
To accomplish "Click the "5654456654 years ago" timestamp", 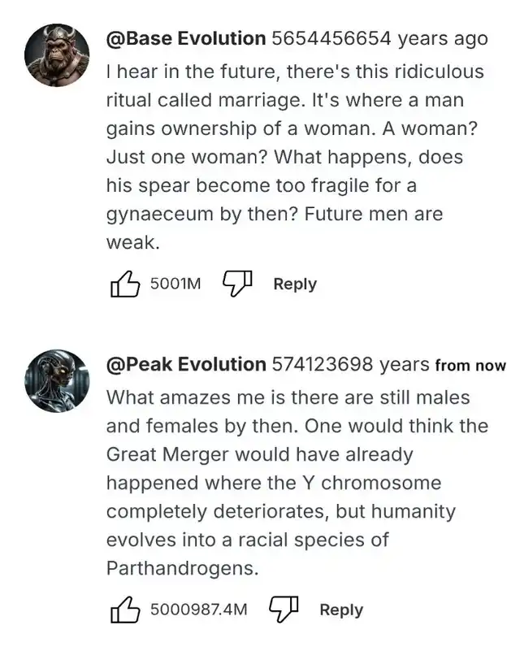I will click(379, 38).
